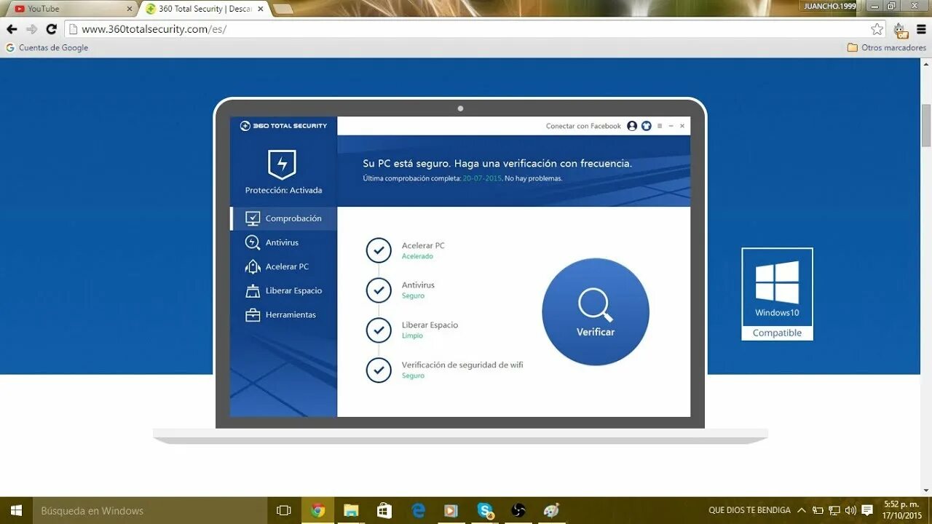Image resolution: width=932 pixels, height=524 pixels.
Task: Click Conectar con Facebook
Action: click(583, 126)
